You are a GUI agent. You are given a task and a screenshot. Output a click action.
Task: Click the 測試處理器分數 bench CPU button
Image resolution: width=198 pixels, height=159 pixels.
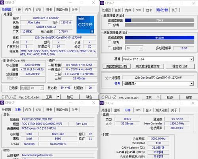coord(116,66)
